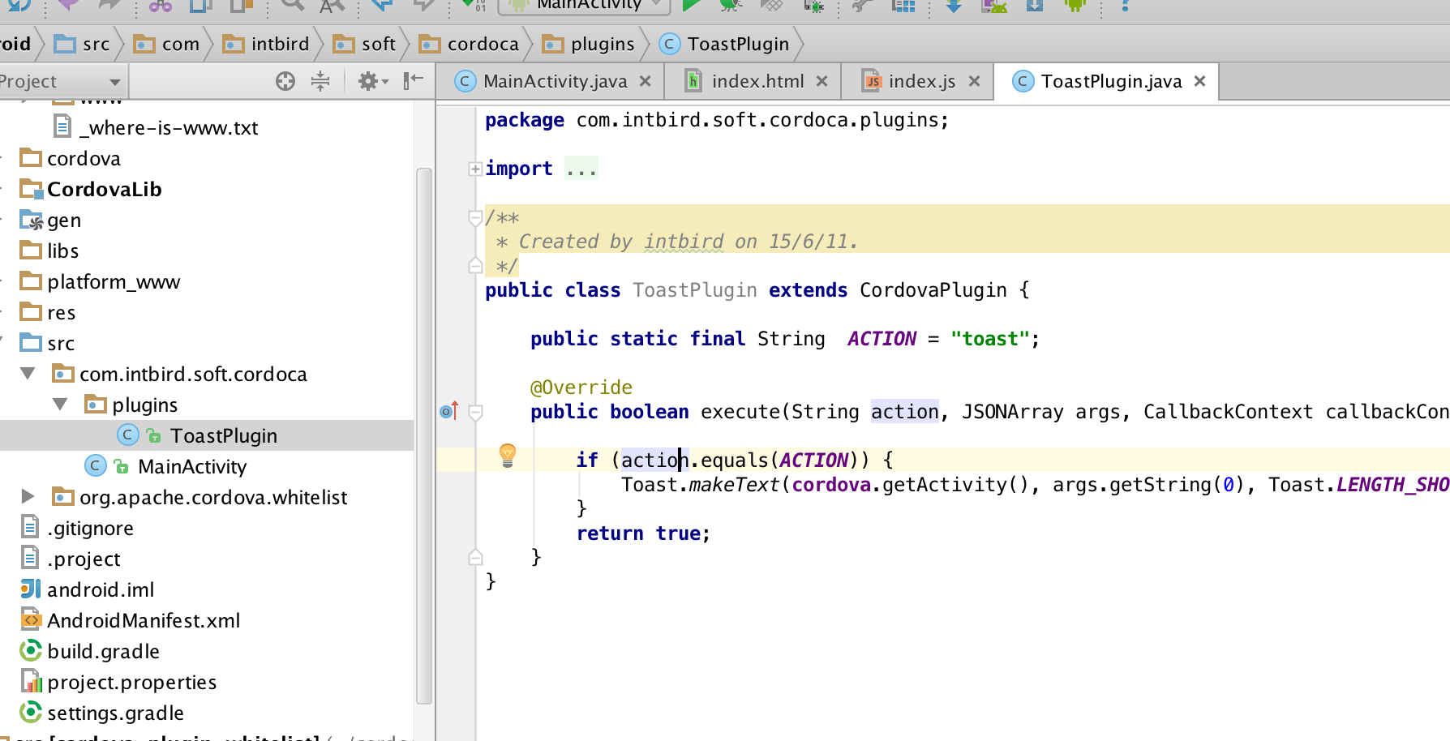Collapse all nodes in the Project panel

tap(320, 81)
